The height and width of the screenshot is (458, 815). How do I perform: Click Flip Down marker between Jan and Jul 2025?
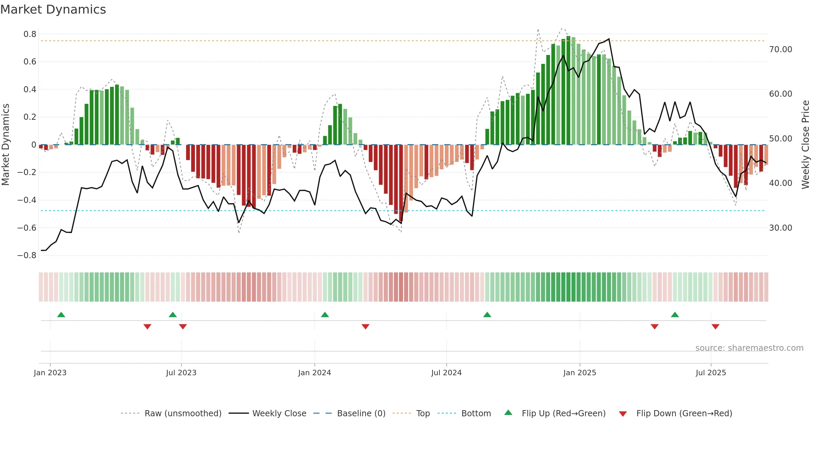pos(655,327)
